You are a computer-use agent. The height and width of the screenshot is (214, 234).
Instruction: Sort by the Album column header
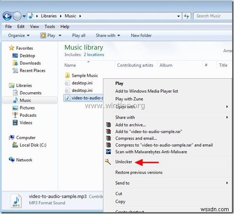pyautogui.click(x=166, y=65)
